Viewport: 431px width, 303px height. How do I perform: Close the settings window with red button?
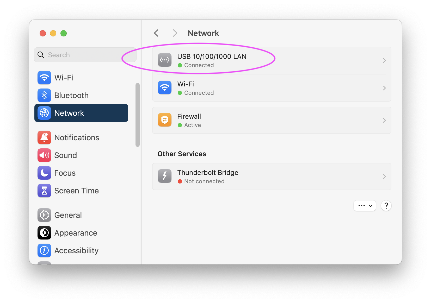(43, 33)
